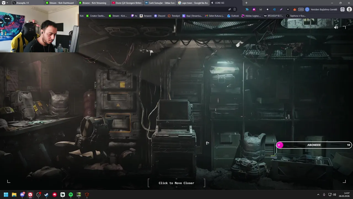
Task: Open Streamlabs from the taskbar
Action: pos(63,195)
